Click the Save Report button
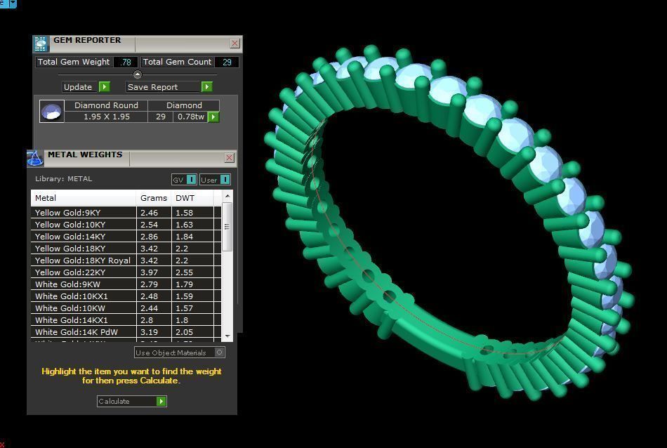Image resolution: width=667 pixels, height=448 pixels. [x=169, y=87]
